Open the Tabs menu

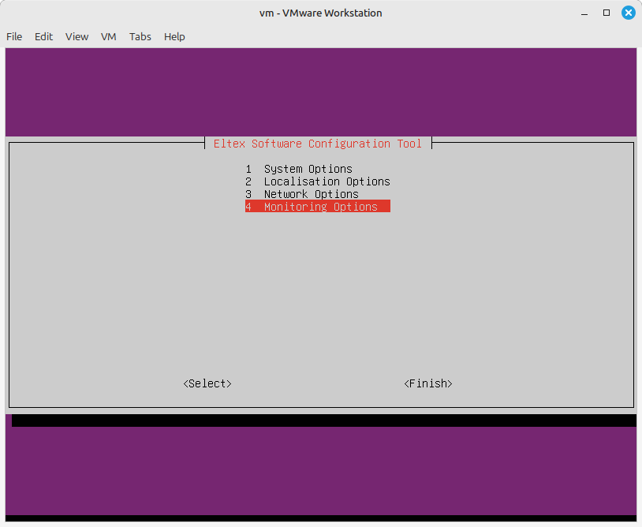140,37
